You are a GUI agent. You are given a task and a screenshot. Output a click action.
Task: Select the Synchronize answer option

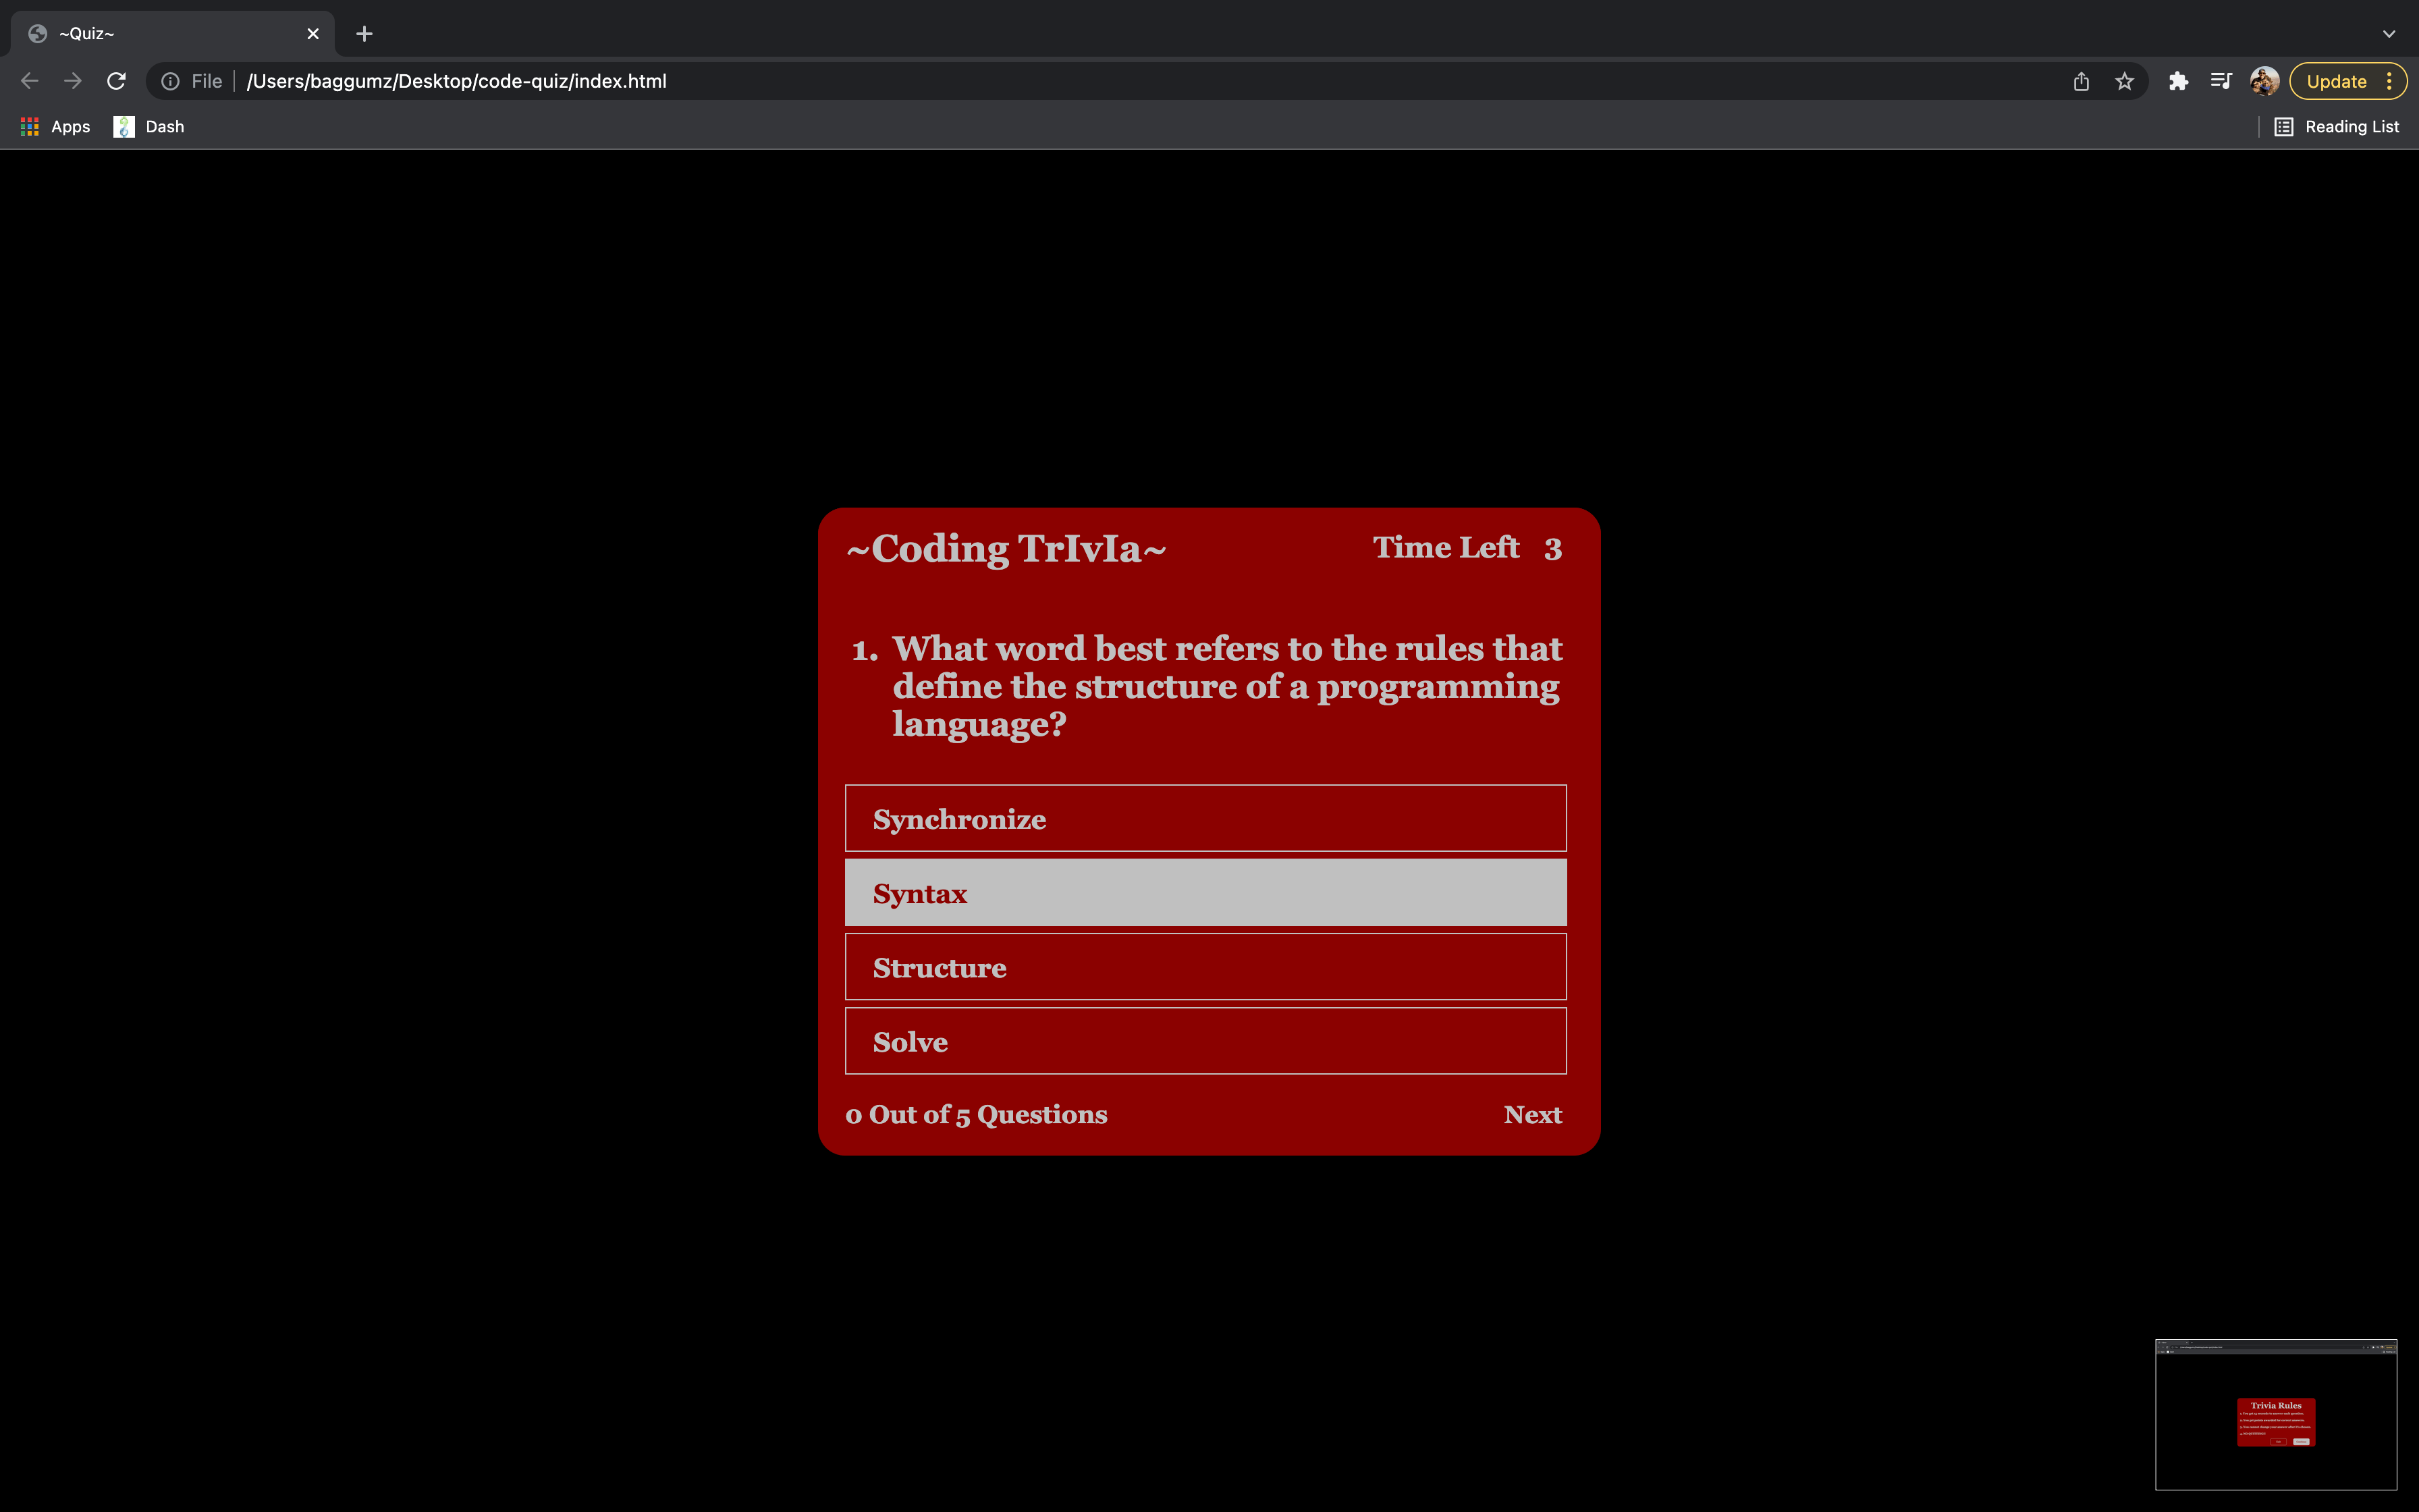tap(1205, 818)
